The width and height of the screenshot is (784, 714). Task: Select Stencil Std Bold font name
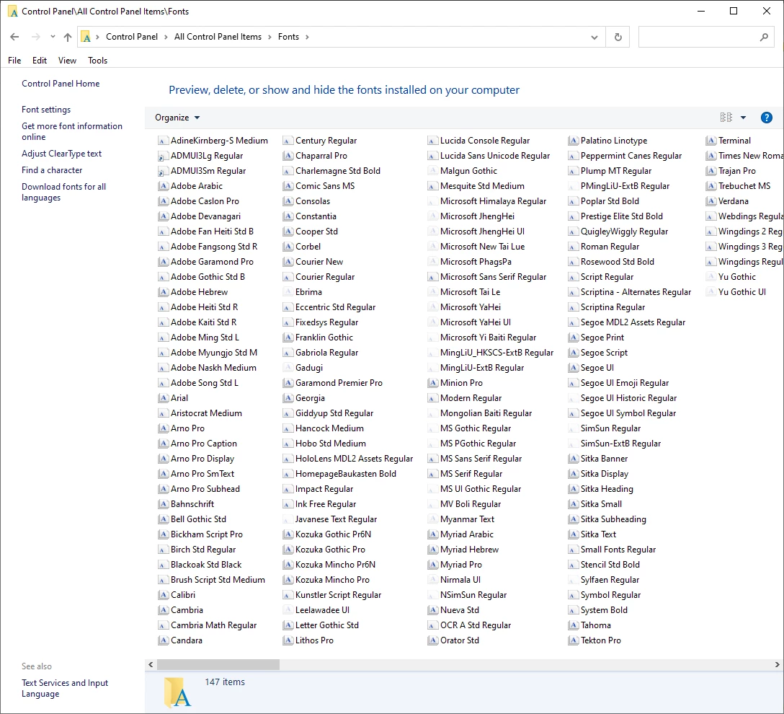coord(610,565)
